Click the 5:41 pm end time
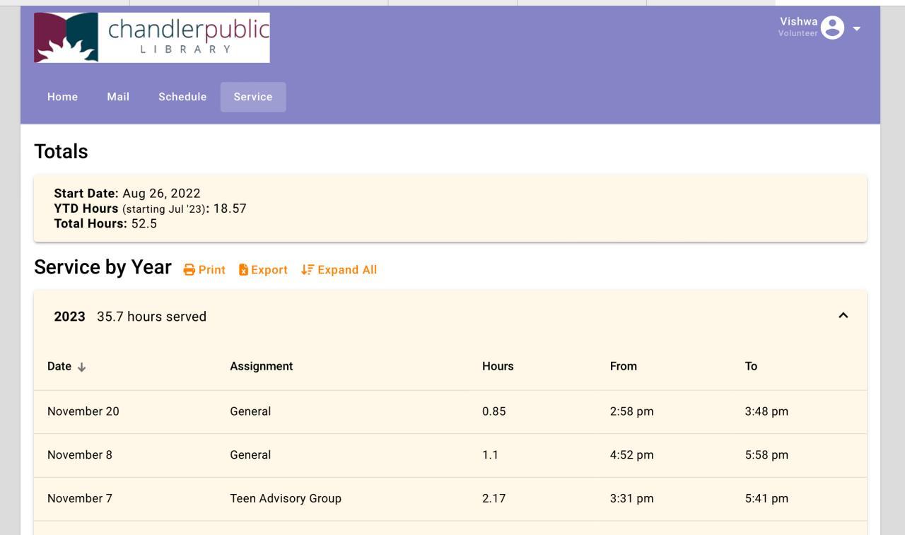The height and width of the screenshot is (535, 905). pos(766,498)
